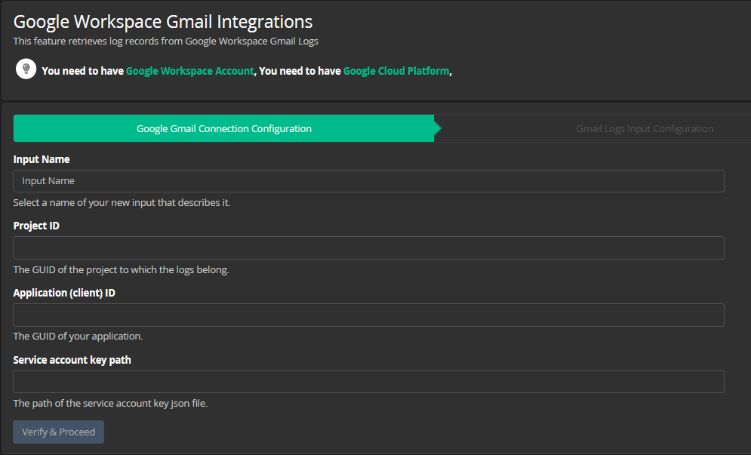This screenshot has height=455, width=751.
Task: Select the Google Gmail Connection Configuration tab
Action: click(223, 128)
